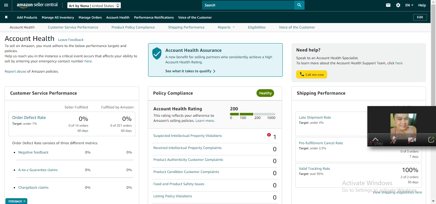
Task: Turn on the camera in call overlay
Action: [412, 139]
